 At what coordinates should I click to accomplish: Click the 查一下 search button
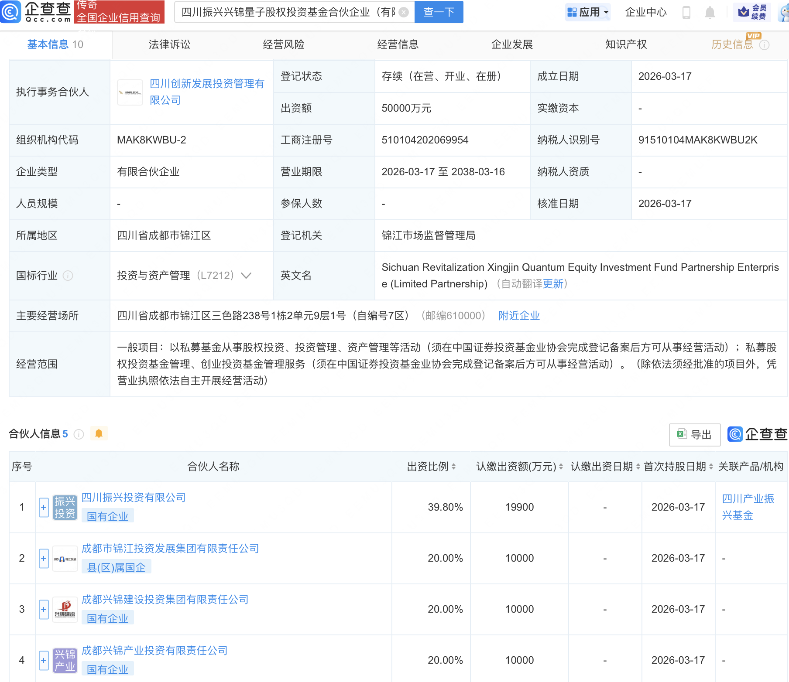point(439,12)
